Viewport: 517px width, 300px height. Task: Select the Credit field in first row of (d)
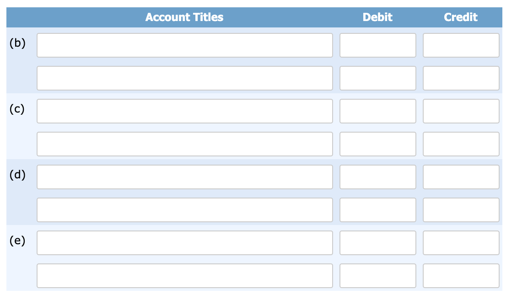click(461, 177)
